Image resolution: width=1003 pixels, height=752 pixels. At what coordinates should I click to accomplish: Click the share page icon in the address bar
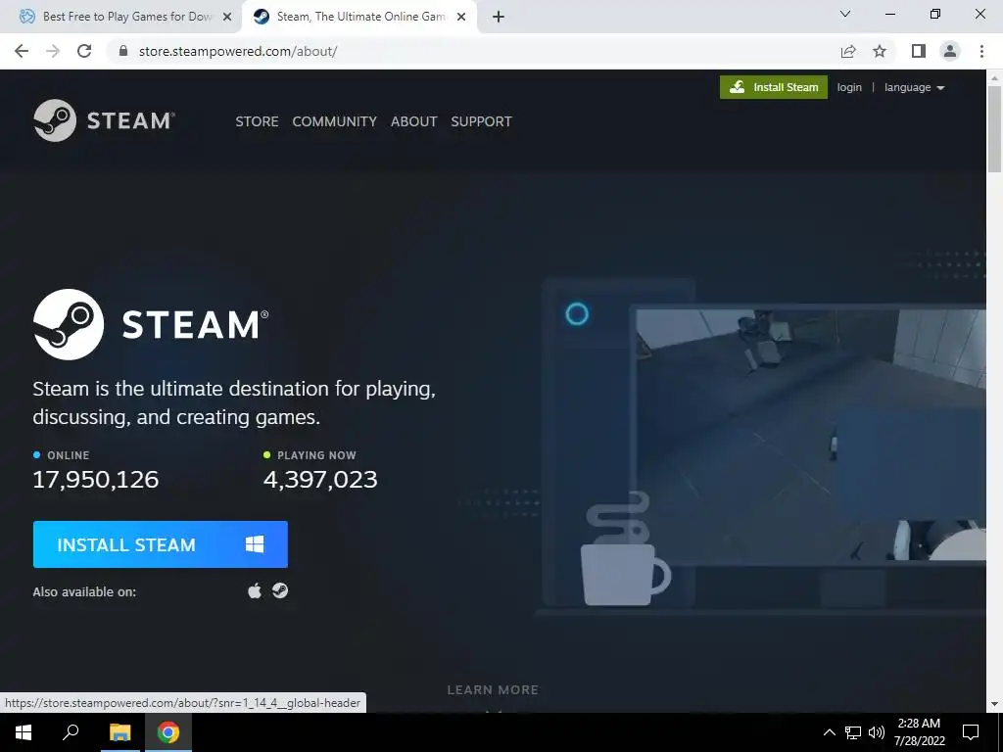[848, 51]
